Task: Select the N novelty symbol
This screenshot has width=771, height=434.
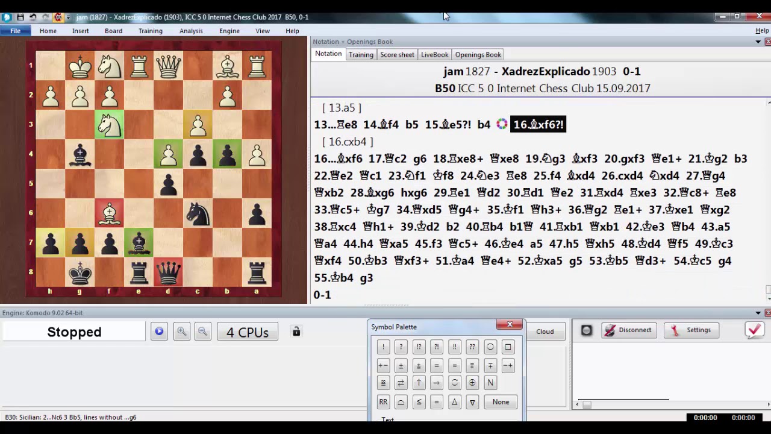Action: [490, 383]
